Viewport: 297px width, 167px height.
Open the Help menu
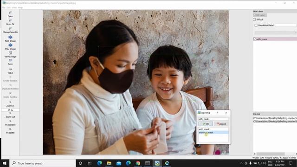pyautogui.click(x=20, y=7)
